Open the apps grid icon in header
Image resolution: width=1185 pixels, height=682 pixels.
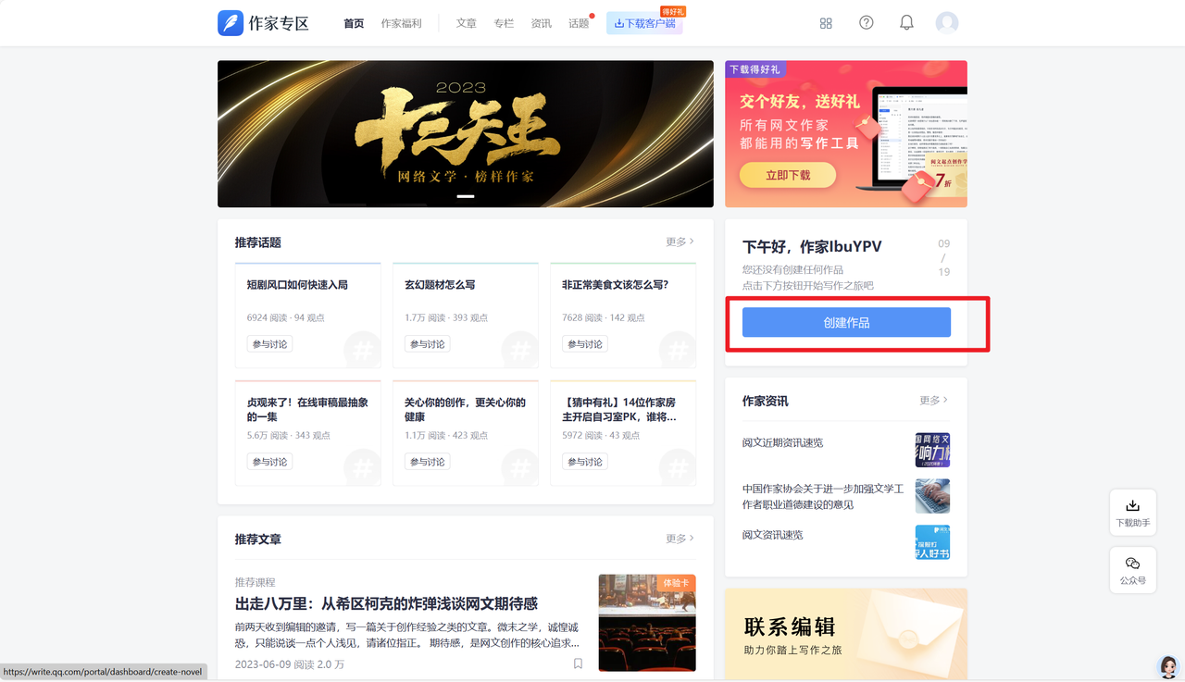826,23
